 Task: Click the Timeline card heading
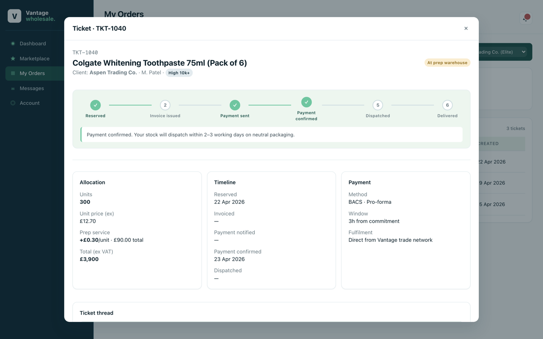(x=225, y=182)
